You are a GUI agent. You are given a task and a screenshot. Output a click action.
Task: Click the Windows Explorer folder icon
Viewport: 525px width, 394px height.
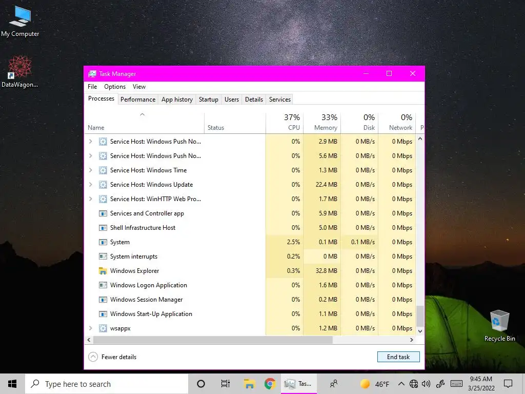pos(103,271)
